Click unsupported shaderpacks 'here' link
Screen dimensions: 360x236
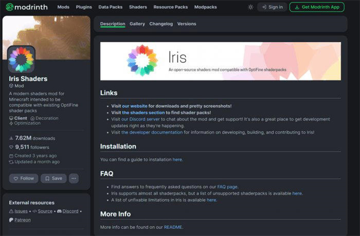[x=297, y=193]
